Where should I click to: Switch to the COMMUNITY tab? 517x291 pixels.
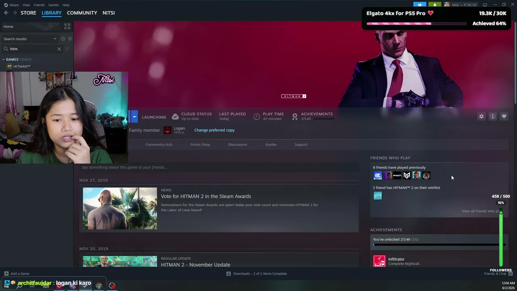pyautogui.click(x=82, y=13)
